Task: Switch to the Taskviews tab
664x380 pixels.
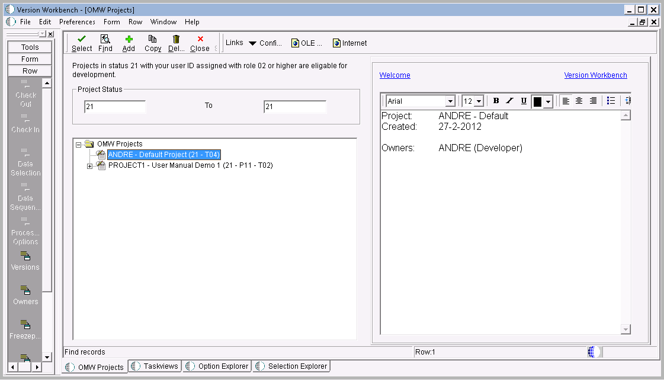Action: click(x=155, y=366)
